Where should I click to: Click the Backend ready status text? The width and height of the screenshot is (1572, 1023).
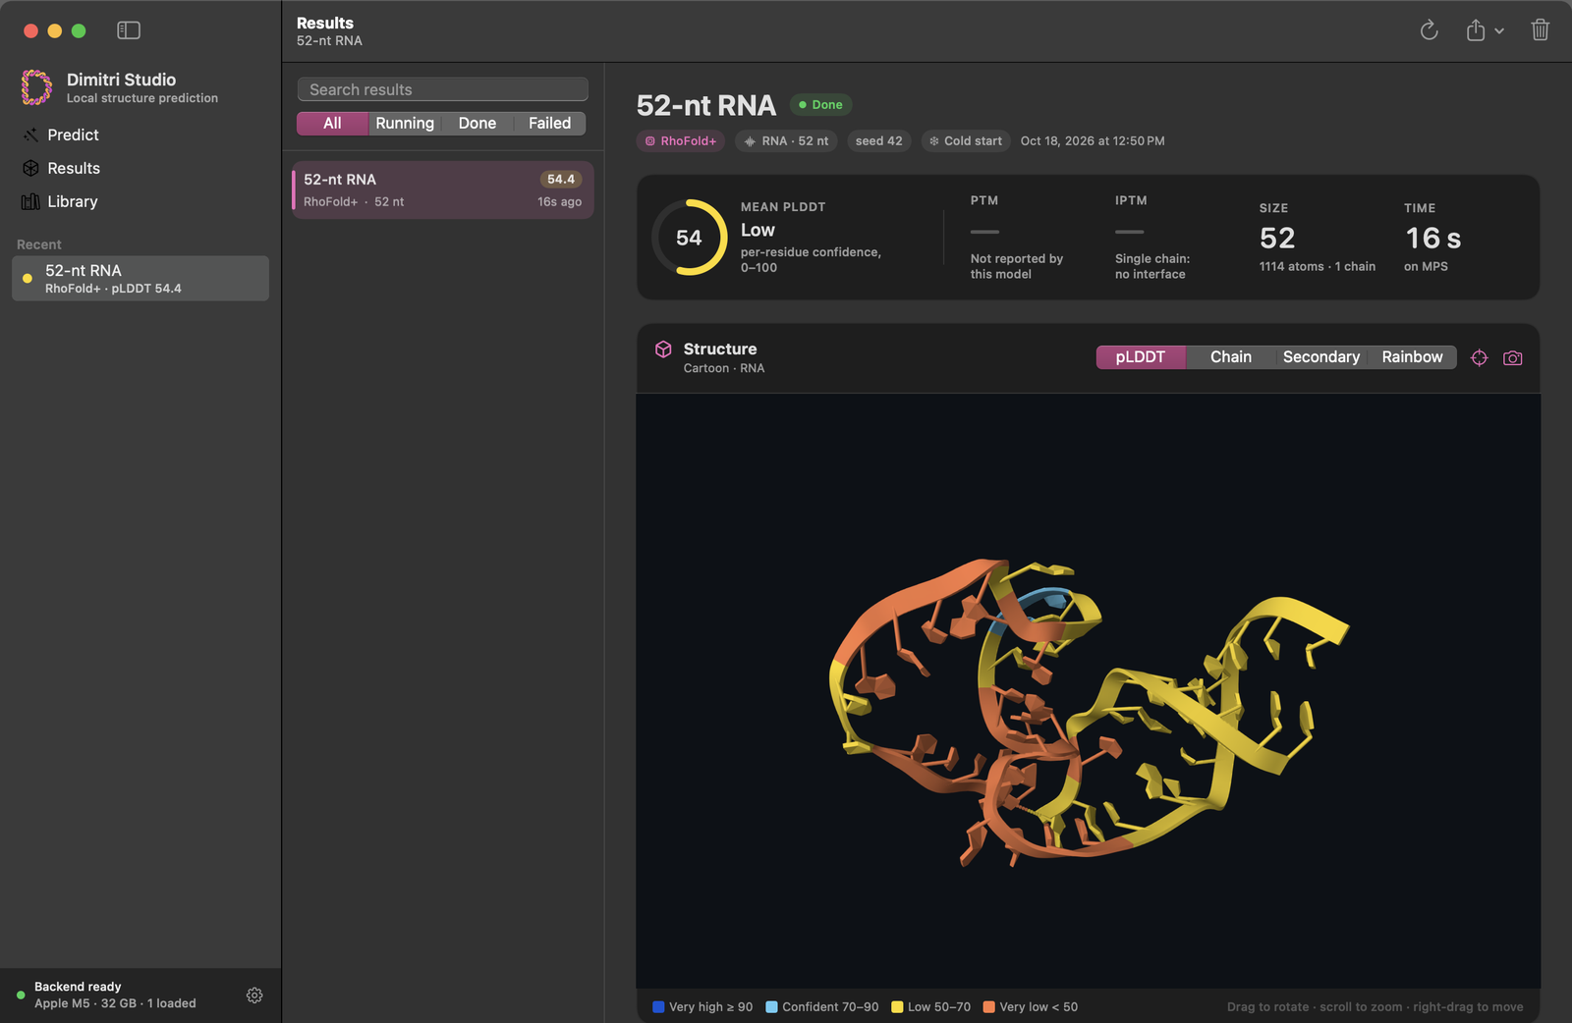(x=78, y=987)
